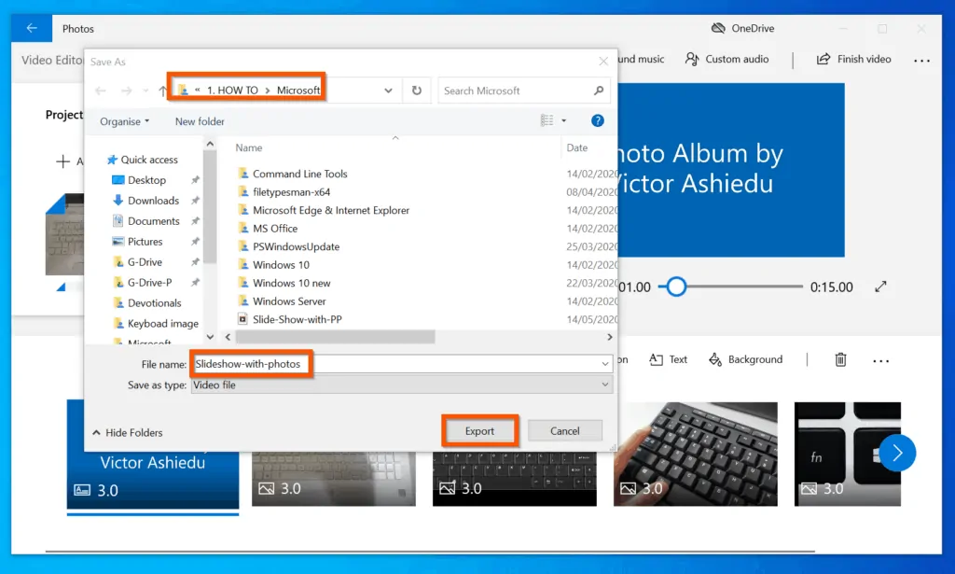
Task: Open more editing options via ellipsis
Action: point(880,359)
